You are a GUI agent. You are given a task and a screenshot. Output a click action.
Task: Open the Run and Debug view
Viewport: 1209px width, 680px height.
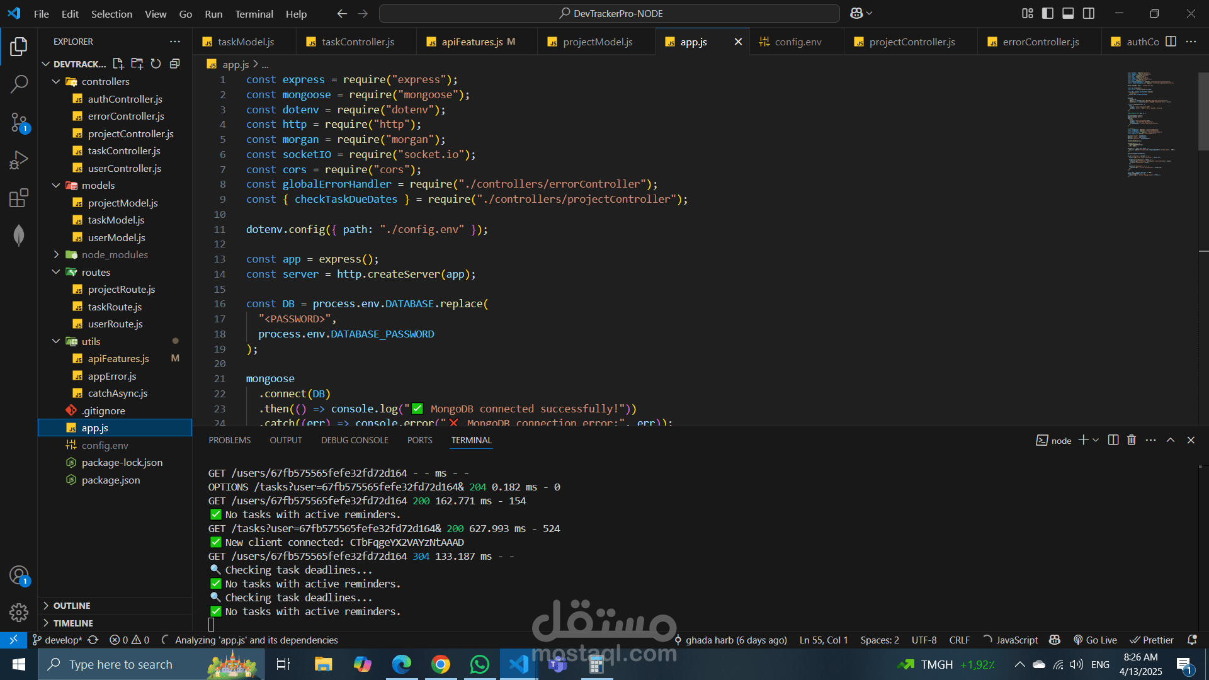click(x=19, y=160)
